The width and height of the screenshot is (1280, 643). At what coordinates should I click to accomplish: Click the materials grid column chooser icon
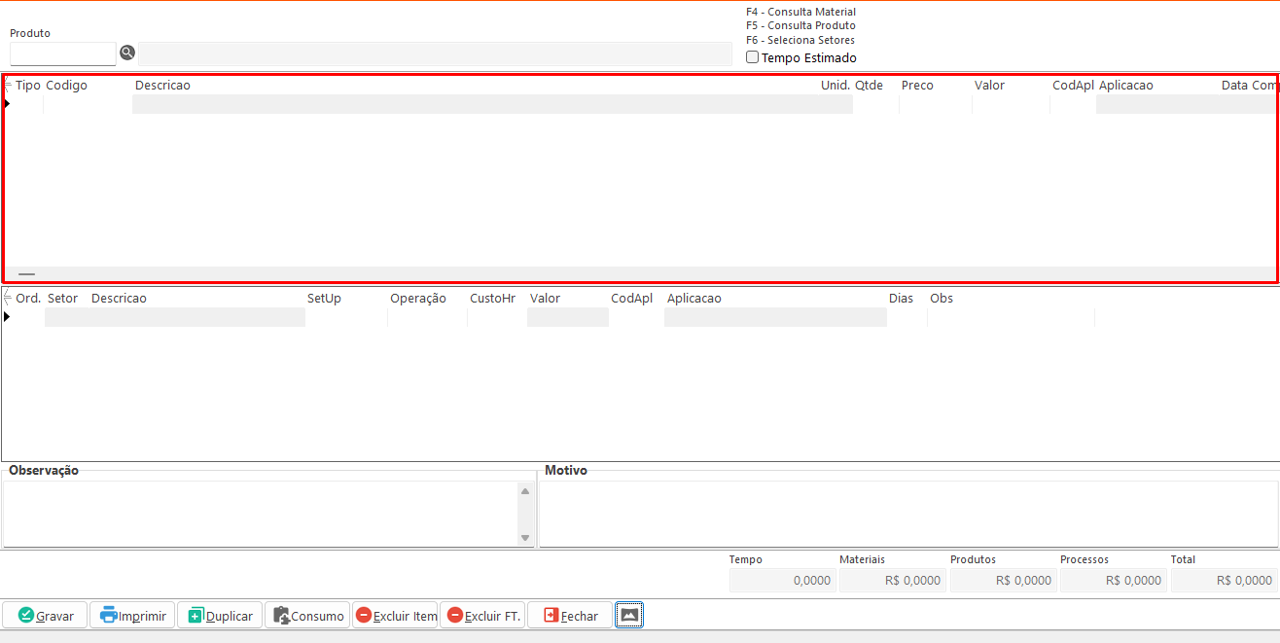click(8, 86)
